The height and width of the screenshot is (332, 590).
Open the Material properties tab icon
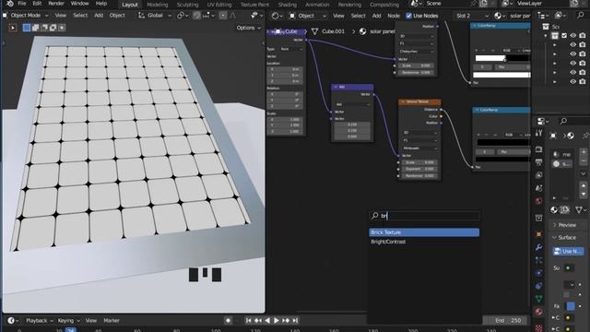(538, 312)
